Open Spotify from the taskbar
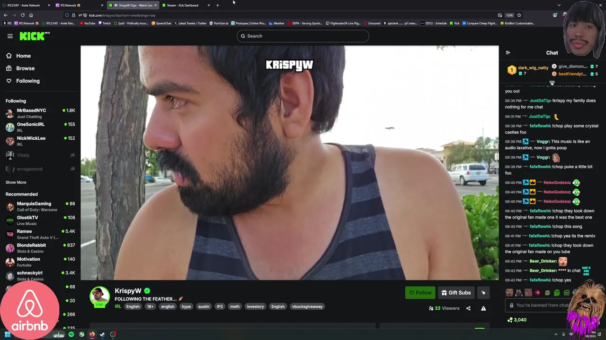 point(71,335)
